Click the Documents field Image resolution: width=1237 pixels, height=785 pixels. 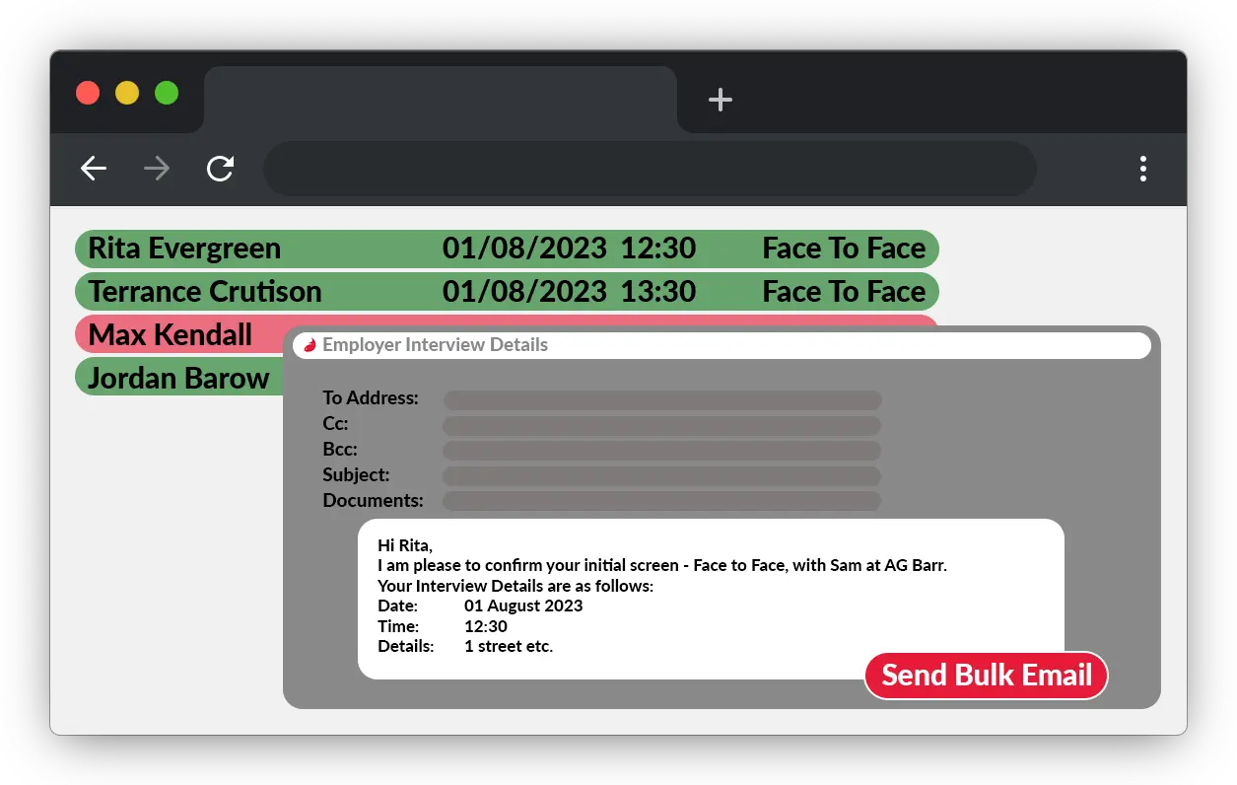pos(661,501)
